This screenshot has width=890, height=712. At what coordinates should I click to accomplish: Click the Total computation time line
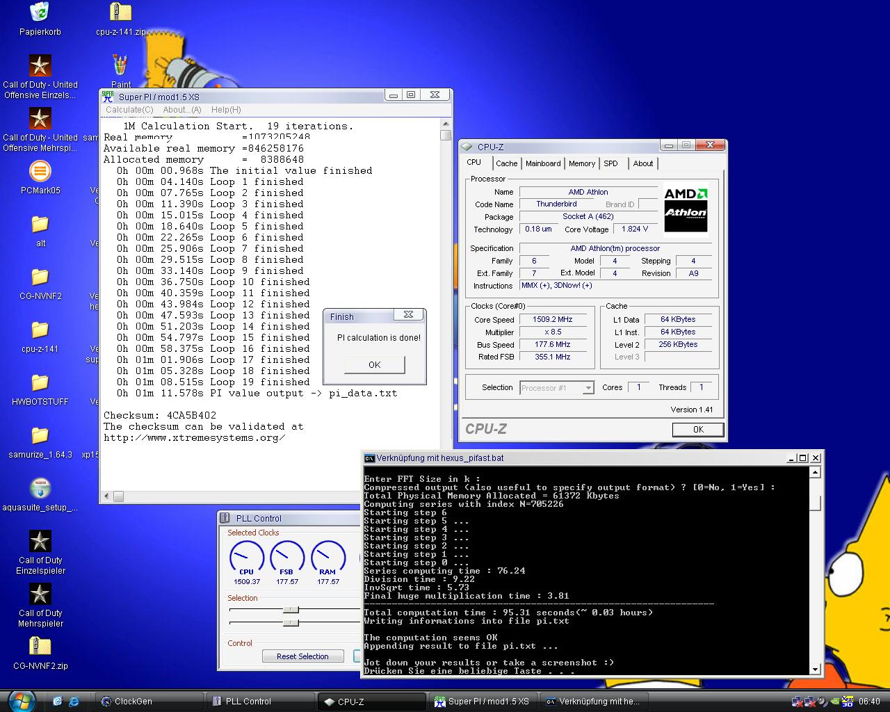click(x=508, y=613)
